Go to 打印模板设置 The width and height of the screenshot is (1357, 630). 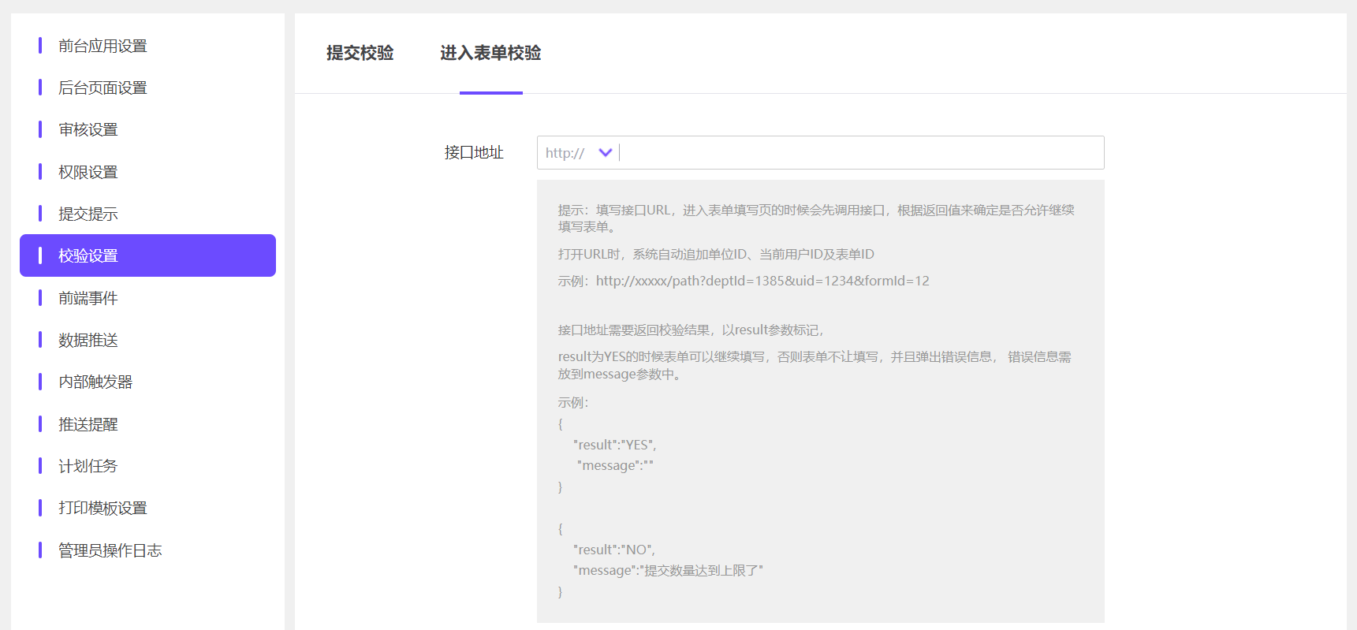click(x=103, y=508)
